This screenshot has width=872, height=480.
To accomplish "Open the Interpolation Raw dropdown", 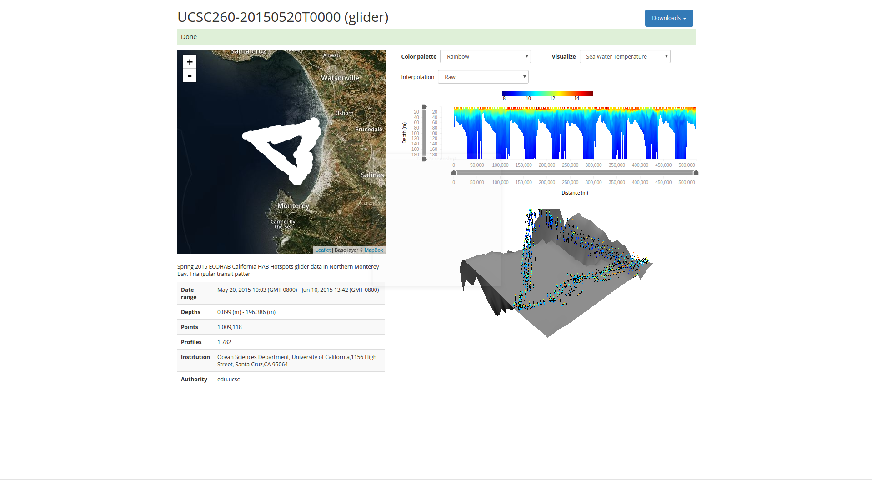I will tap(483, 77).
